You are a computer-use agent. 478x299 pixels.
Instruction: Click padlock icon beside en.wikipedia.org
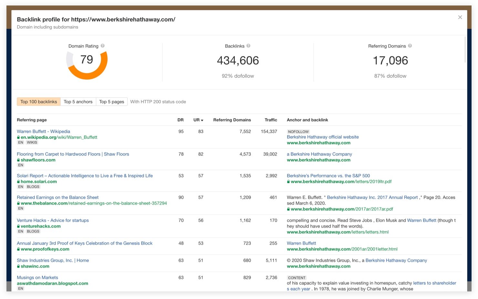tap(18, 137)
